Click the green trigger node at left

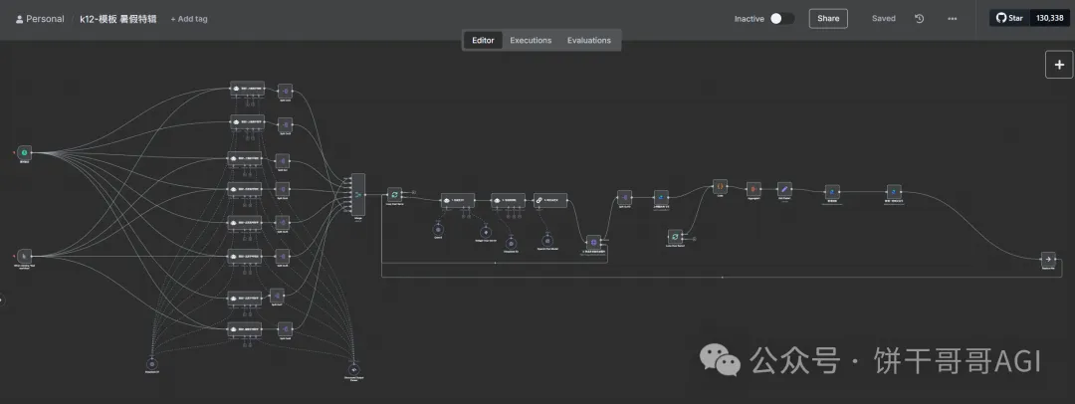[x=25, y=152]
